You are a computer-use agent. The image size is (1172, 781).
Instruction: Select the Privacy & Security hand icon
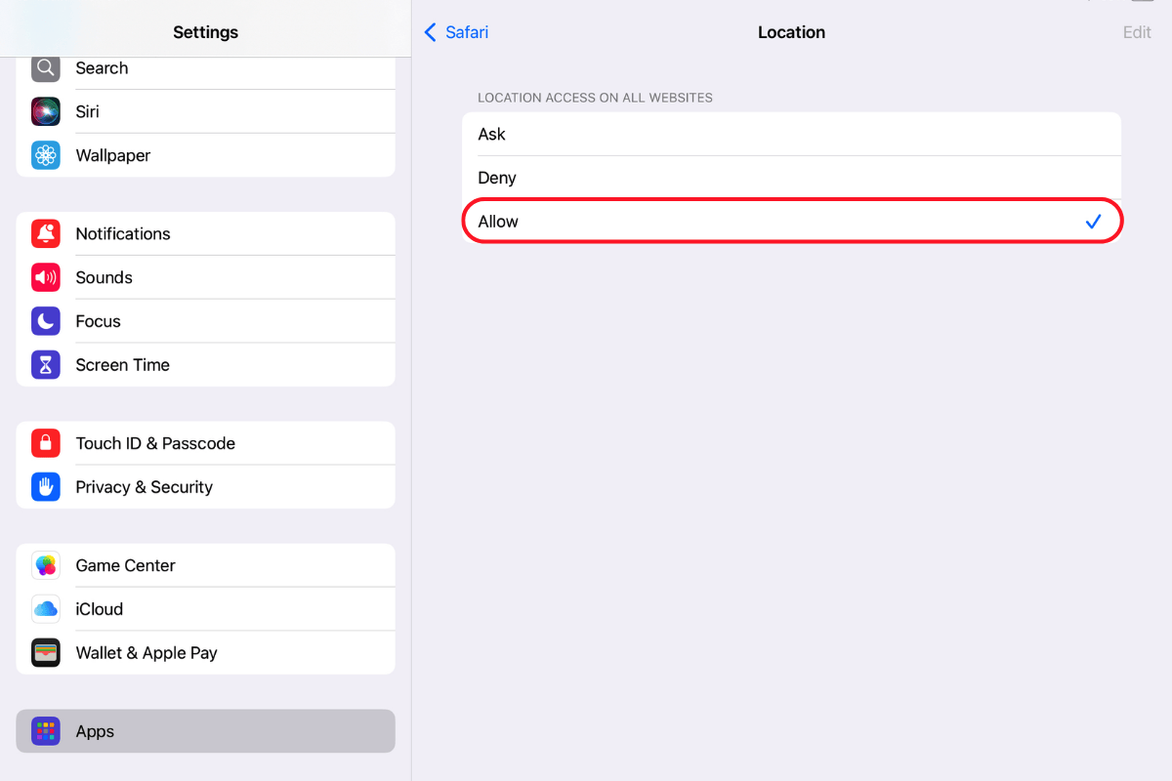(x=45, y=486)
